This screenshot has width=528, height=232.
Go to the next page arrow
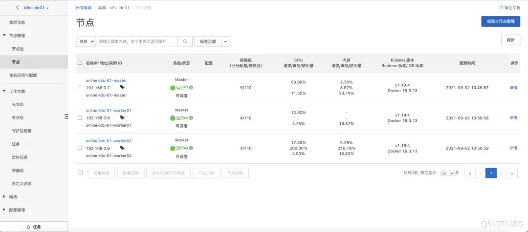coord(502,173)
